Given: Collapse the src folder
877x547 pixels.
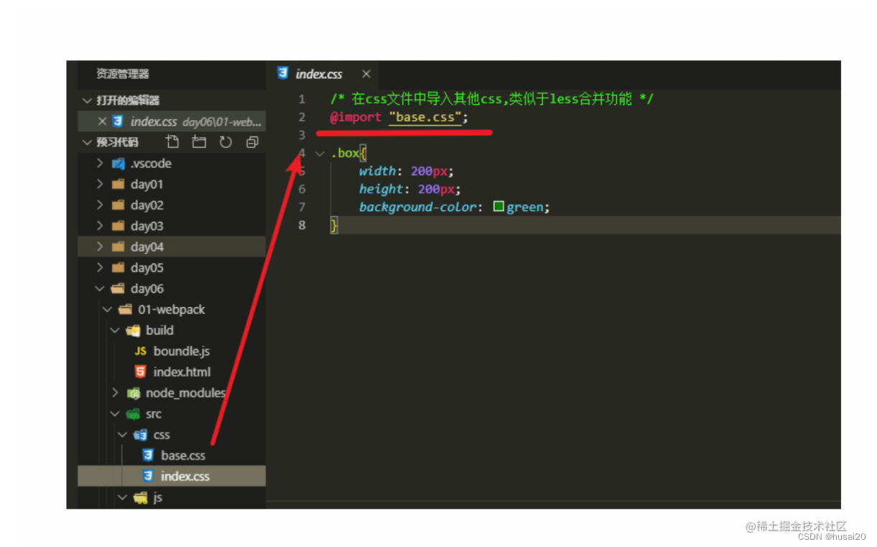Looking at the screenshot, I should coord(114,413).
